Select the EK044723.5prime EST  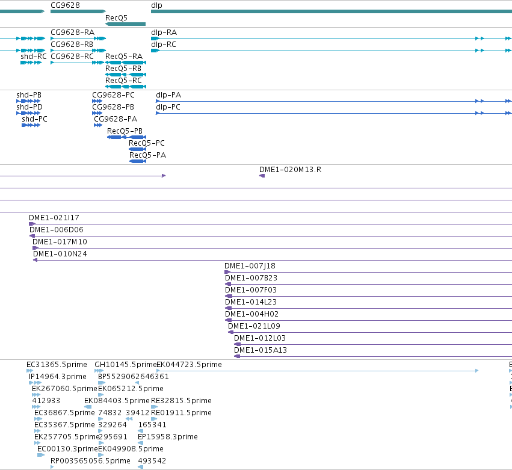pos(318,371)
